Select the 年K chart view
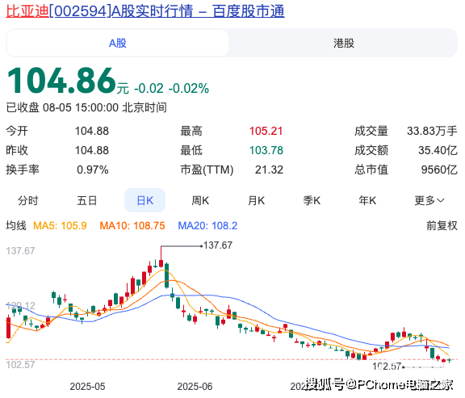Viewport: 465px width, 398px height. pos(367,200)
